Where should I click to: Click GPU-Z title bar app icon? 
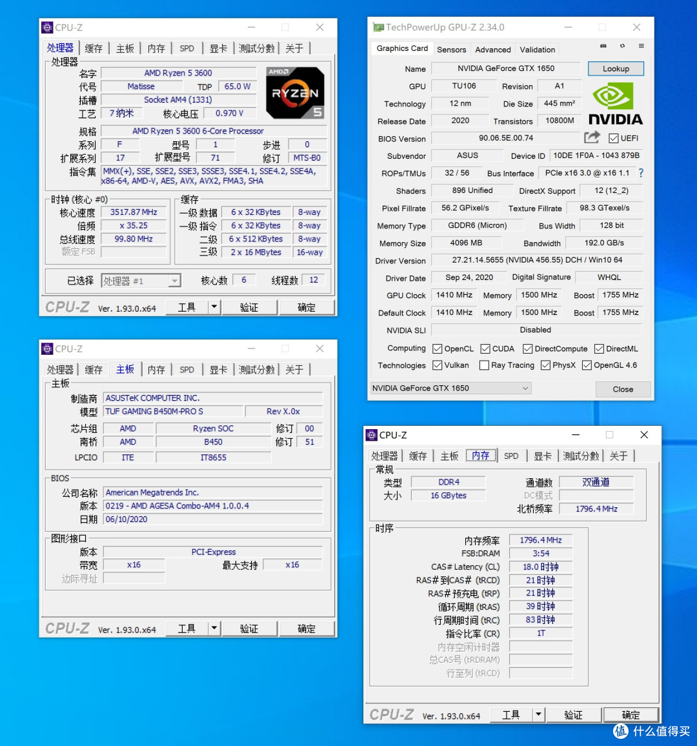(378, 27)
